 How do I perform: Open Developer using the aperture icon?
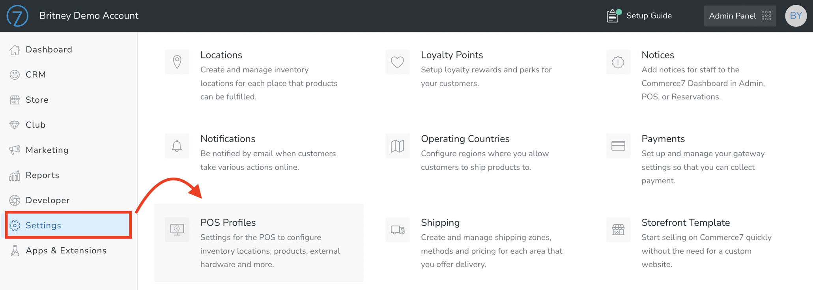(15, 200)
